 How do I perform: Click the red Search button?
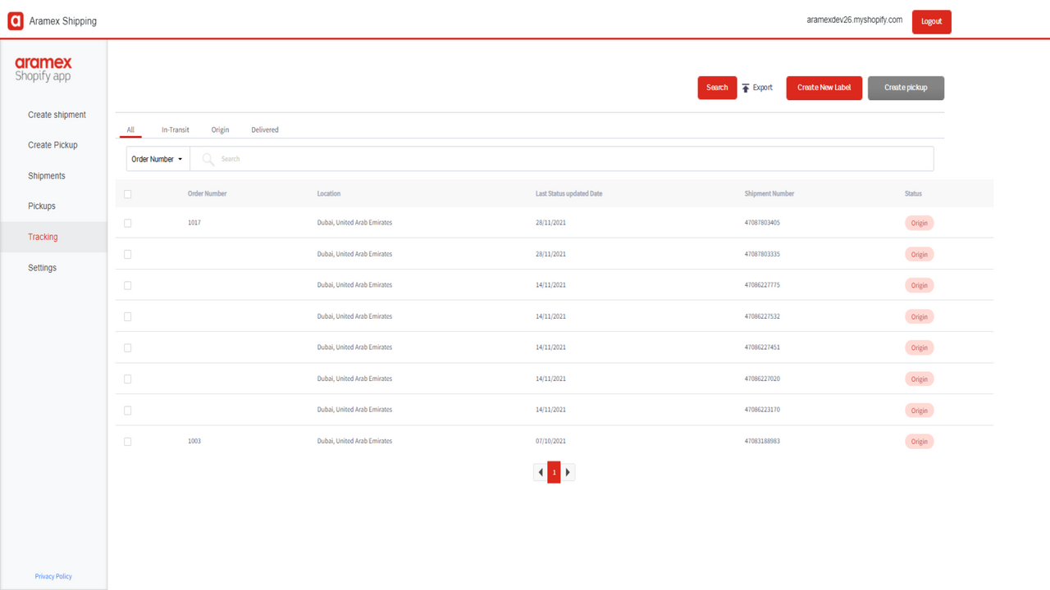717,88
